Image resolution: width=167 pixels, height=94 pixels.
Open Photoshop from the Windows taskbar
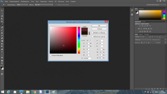47,92
